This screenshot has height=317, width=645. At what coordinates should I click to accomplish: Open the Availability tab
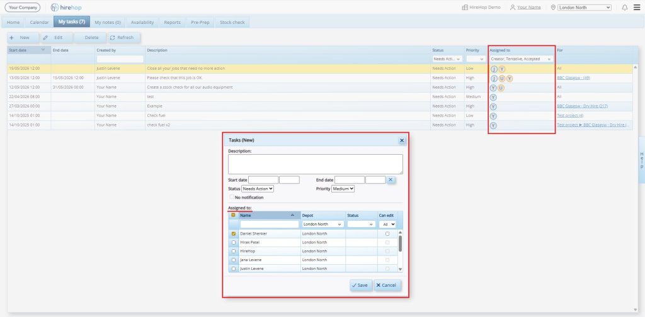[x=142, y=22]
